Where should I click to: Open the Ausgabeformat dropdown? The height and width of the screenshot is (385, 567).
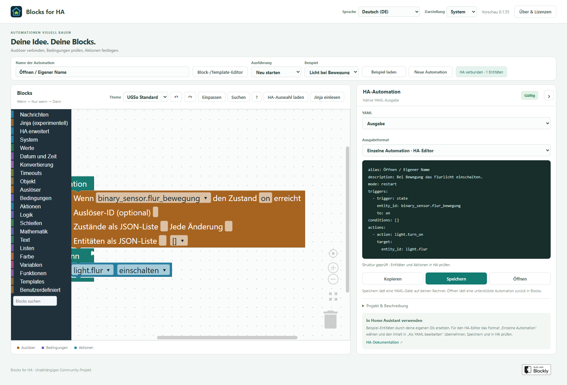coord(456,151)
